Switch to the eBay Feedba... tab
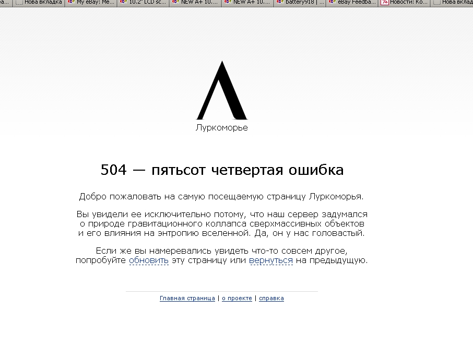Screen dimensions: 473x345 pyautogui.click(x=352, y=3)
